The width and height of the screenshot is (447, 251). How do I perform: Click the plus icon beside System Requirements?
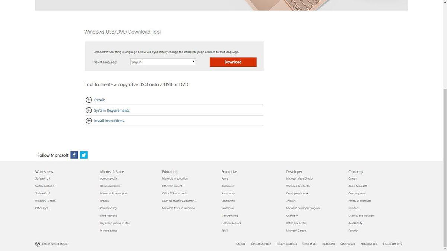[x=89, y=110]
